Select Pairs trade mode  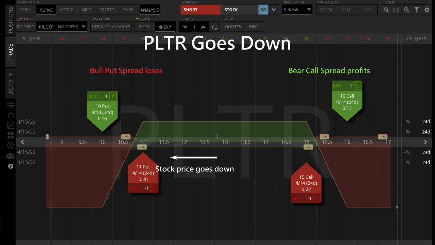click(x=128, y=10)
